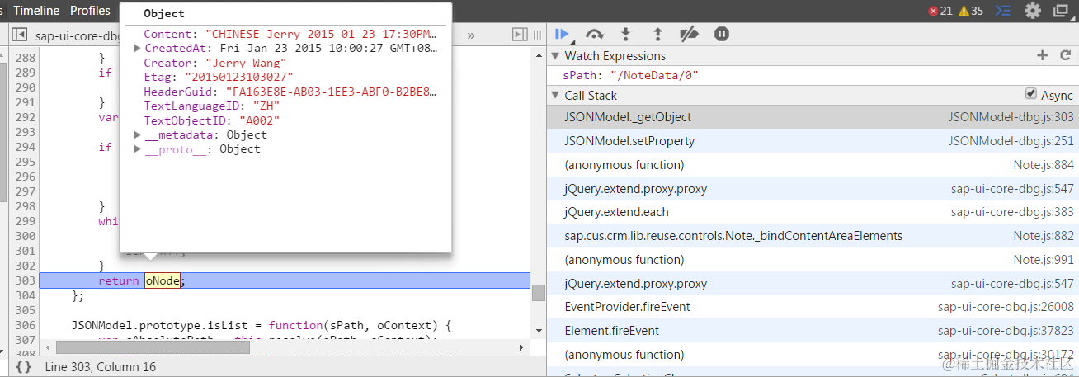Select jQuery.extend.each call frame

point(813,212)
